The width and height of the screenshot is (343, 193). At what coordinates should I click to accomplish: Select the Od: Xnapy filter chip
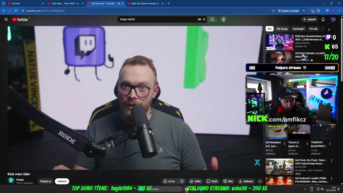coord(282,29)
